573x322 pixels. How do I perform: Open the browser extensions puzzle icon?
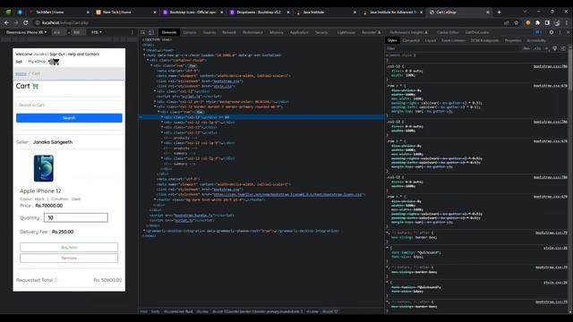point(537,22)
